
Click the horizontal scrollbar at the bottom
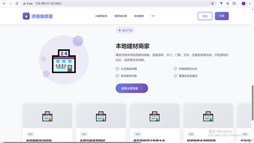(72, 142)
